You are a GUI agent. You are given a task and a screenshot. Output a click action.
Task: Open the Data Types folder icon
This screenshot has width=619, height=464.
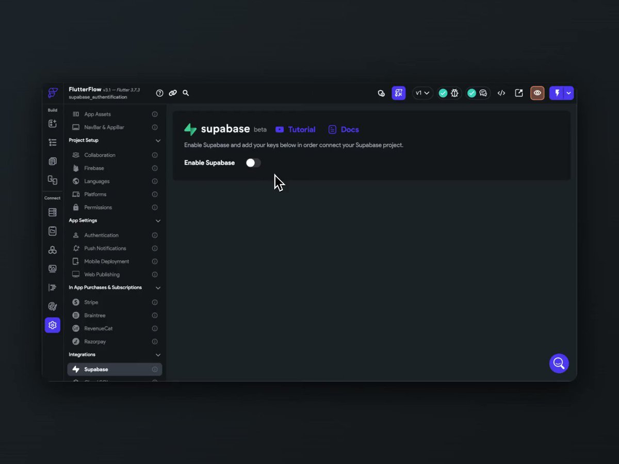[x=53, y=231]
